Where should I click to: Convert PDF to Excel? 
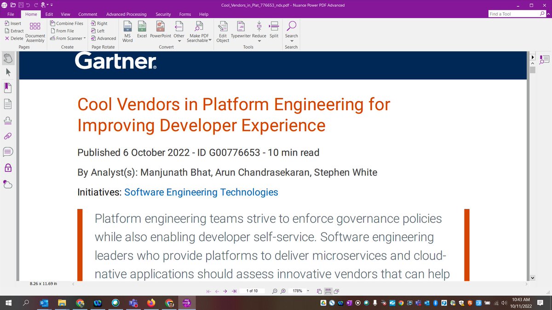pyautogui.click(x=142, y=30)
